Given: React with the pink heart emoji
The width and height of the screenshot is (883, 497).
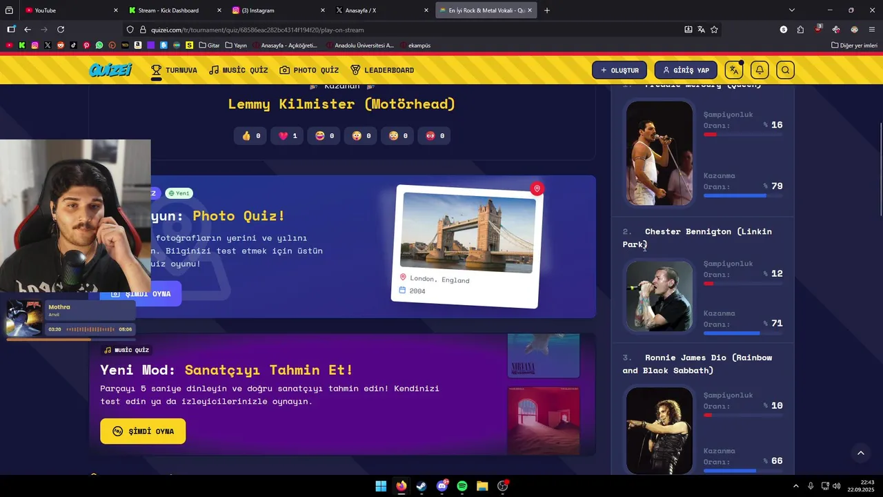Looking at the screenshot, I should click(288, 136).
